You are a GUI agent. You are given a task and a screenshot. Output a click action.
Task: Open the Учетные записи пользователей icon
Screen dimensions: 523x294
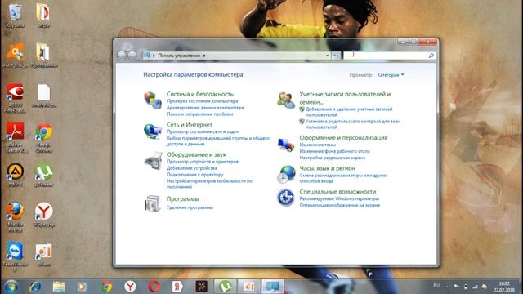pos(286,100)
